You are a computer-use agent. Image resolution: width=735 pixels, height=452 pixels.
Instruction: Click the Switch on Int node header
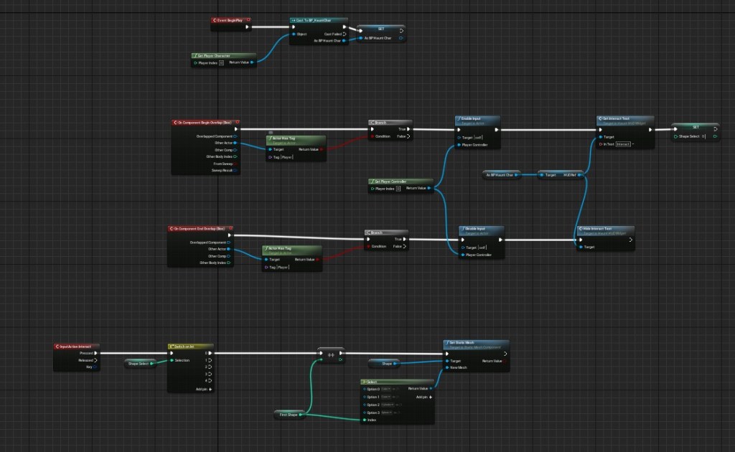(x=189, y=345)
